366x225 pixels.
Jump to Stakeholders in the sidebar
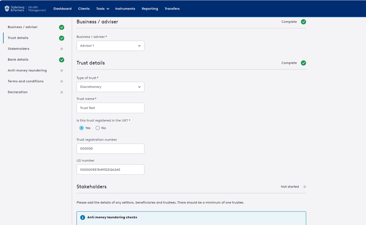point(18,49)
